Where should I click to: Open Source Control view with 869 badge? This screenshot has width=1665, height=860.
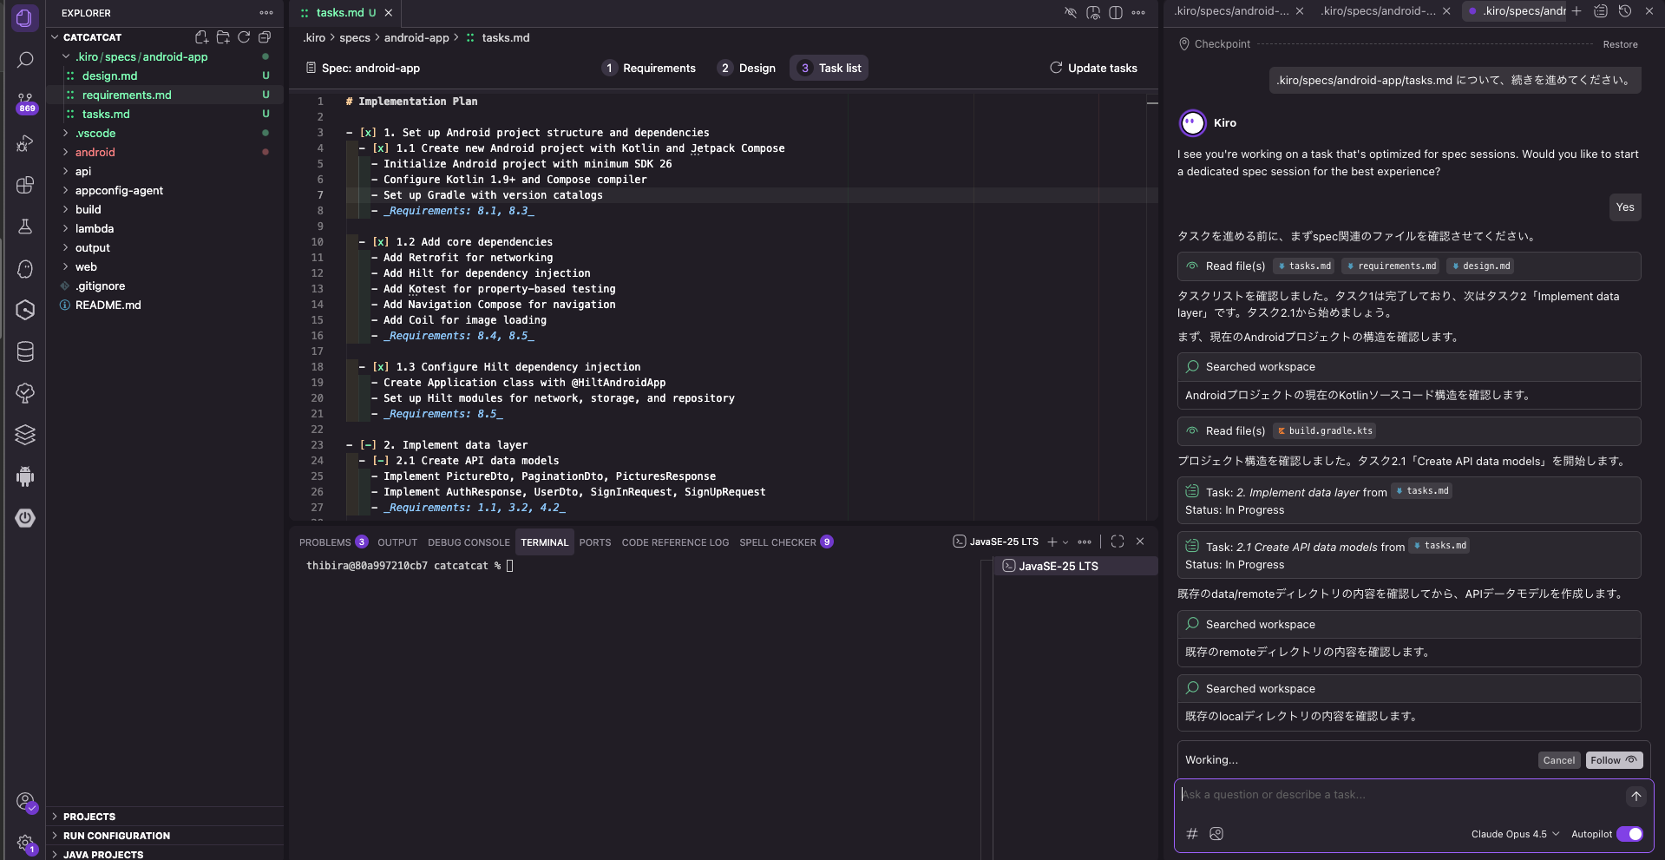[x=25, y=102]
